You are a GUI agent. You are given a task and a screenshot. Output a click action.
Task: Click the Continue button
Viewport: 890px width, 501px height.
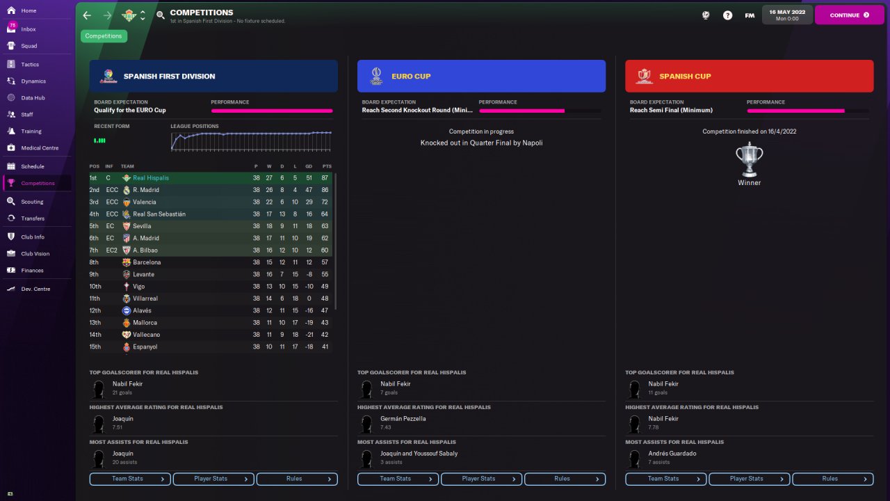click(x=850, y=15)
